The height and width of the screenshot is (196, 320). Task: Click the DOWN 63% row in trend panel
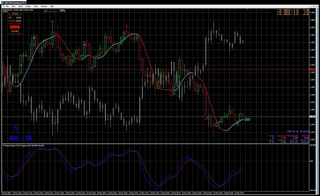15,21
